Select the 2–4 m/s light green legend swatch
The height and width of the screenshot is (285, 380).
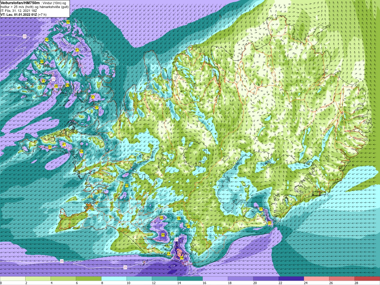(38, 279)
